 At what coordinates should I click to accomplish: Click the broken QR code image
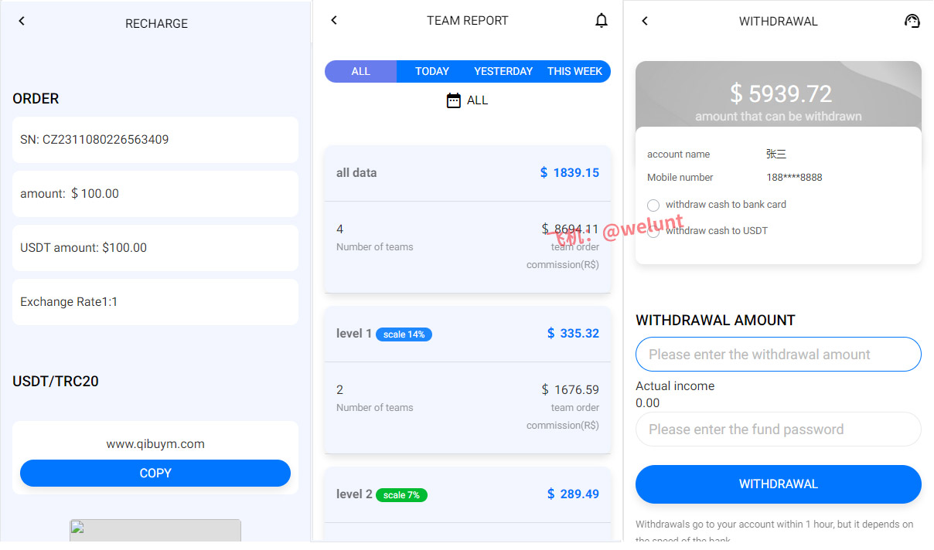coord(155,531)
